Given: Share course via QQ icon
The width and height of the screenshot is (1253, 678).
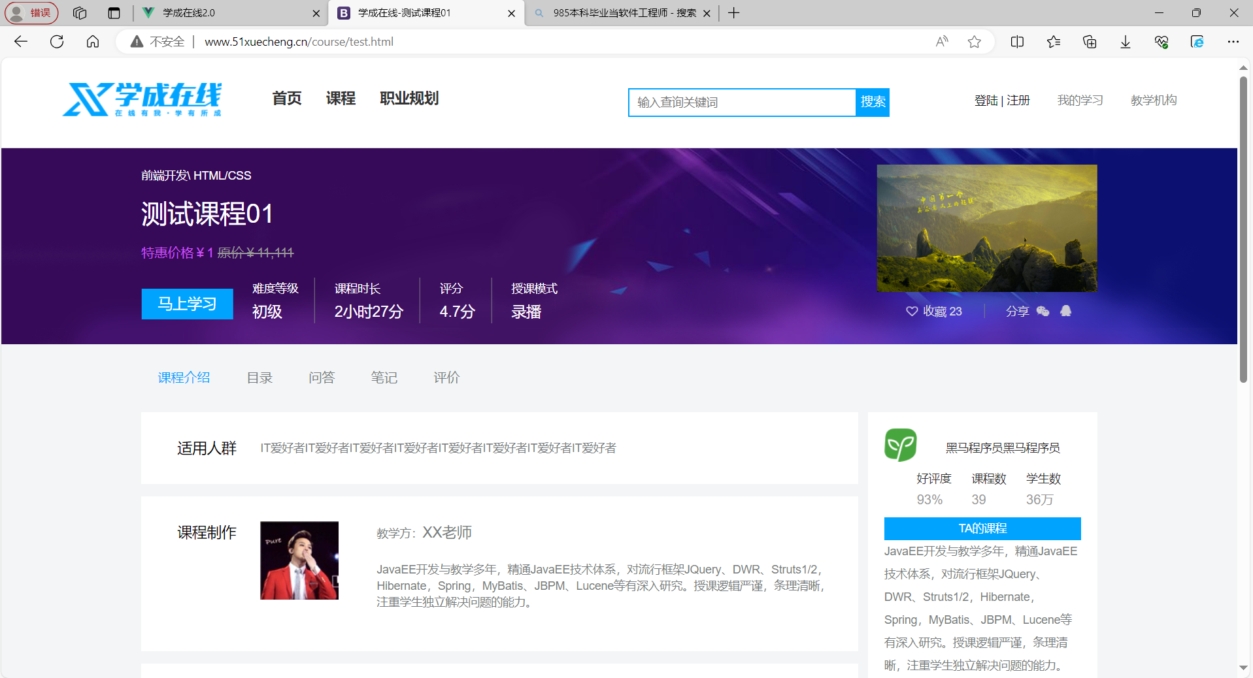Looking at the screenshot, I should pyautogui.click(x=1066, y=311).
